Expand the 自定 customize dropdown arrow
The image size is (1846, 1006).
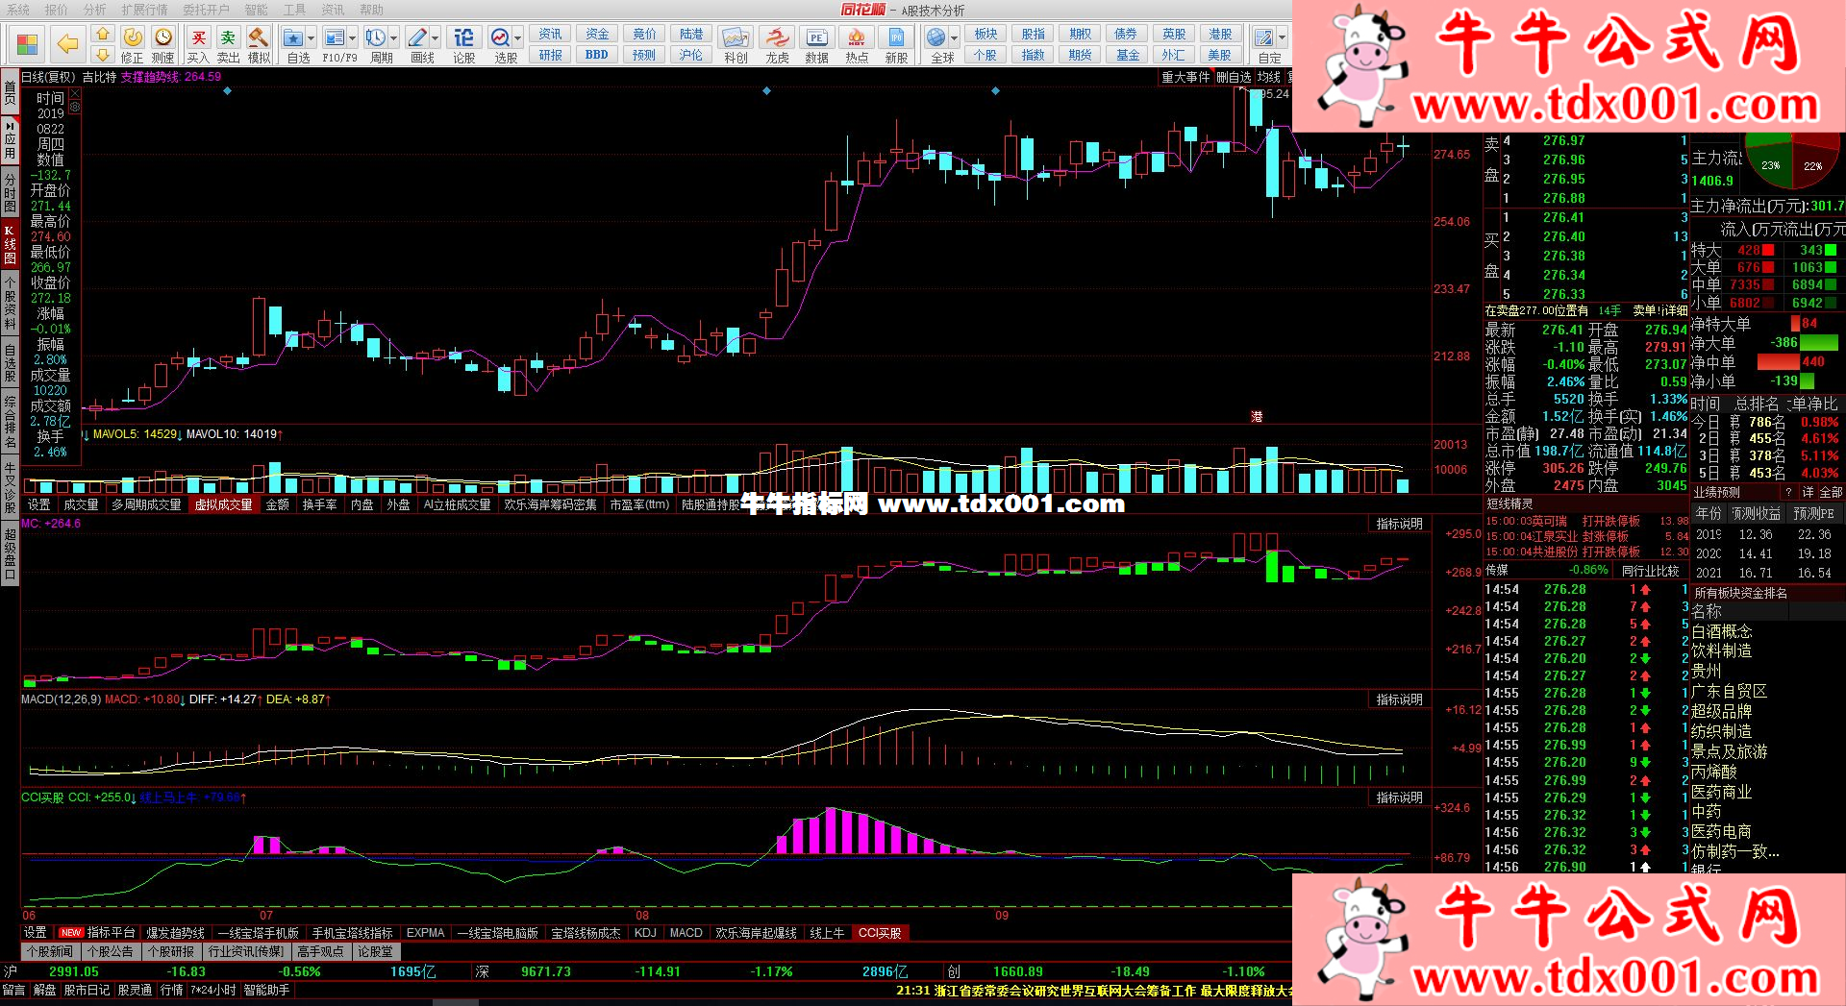(1282, 38)
